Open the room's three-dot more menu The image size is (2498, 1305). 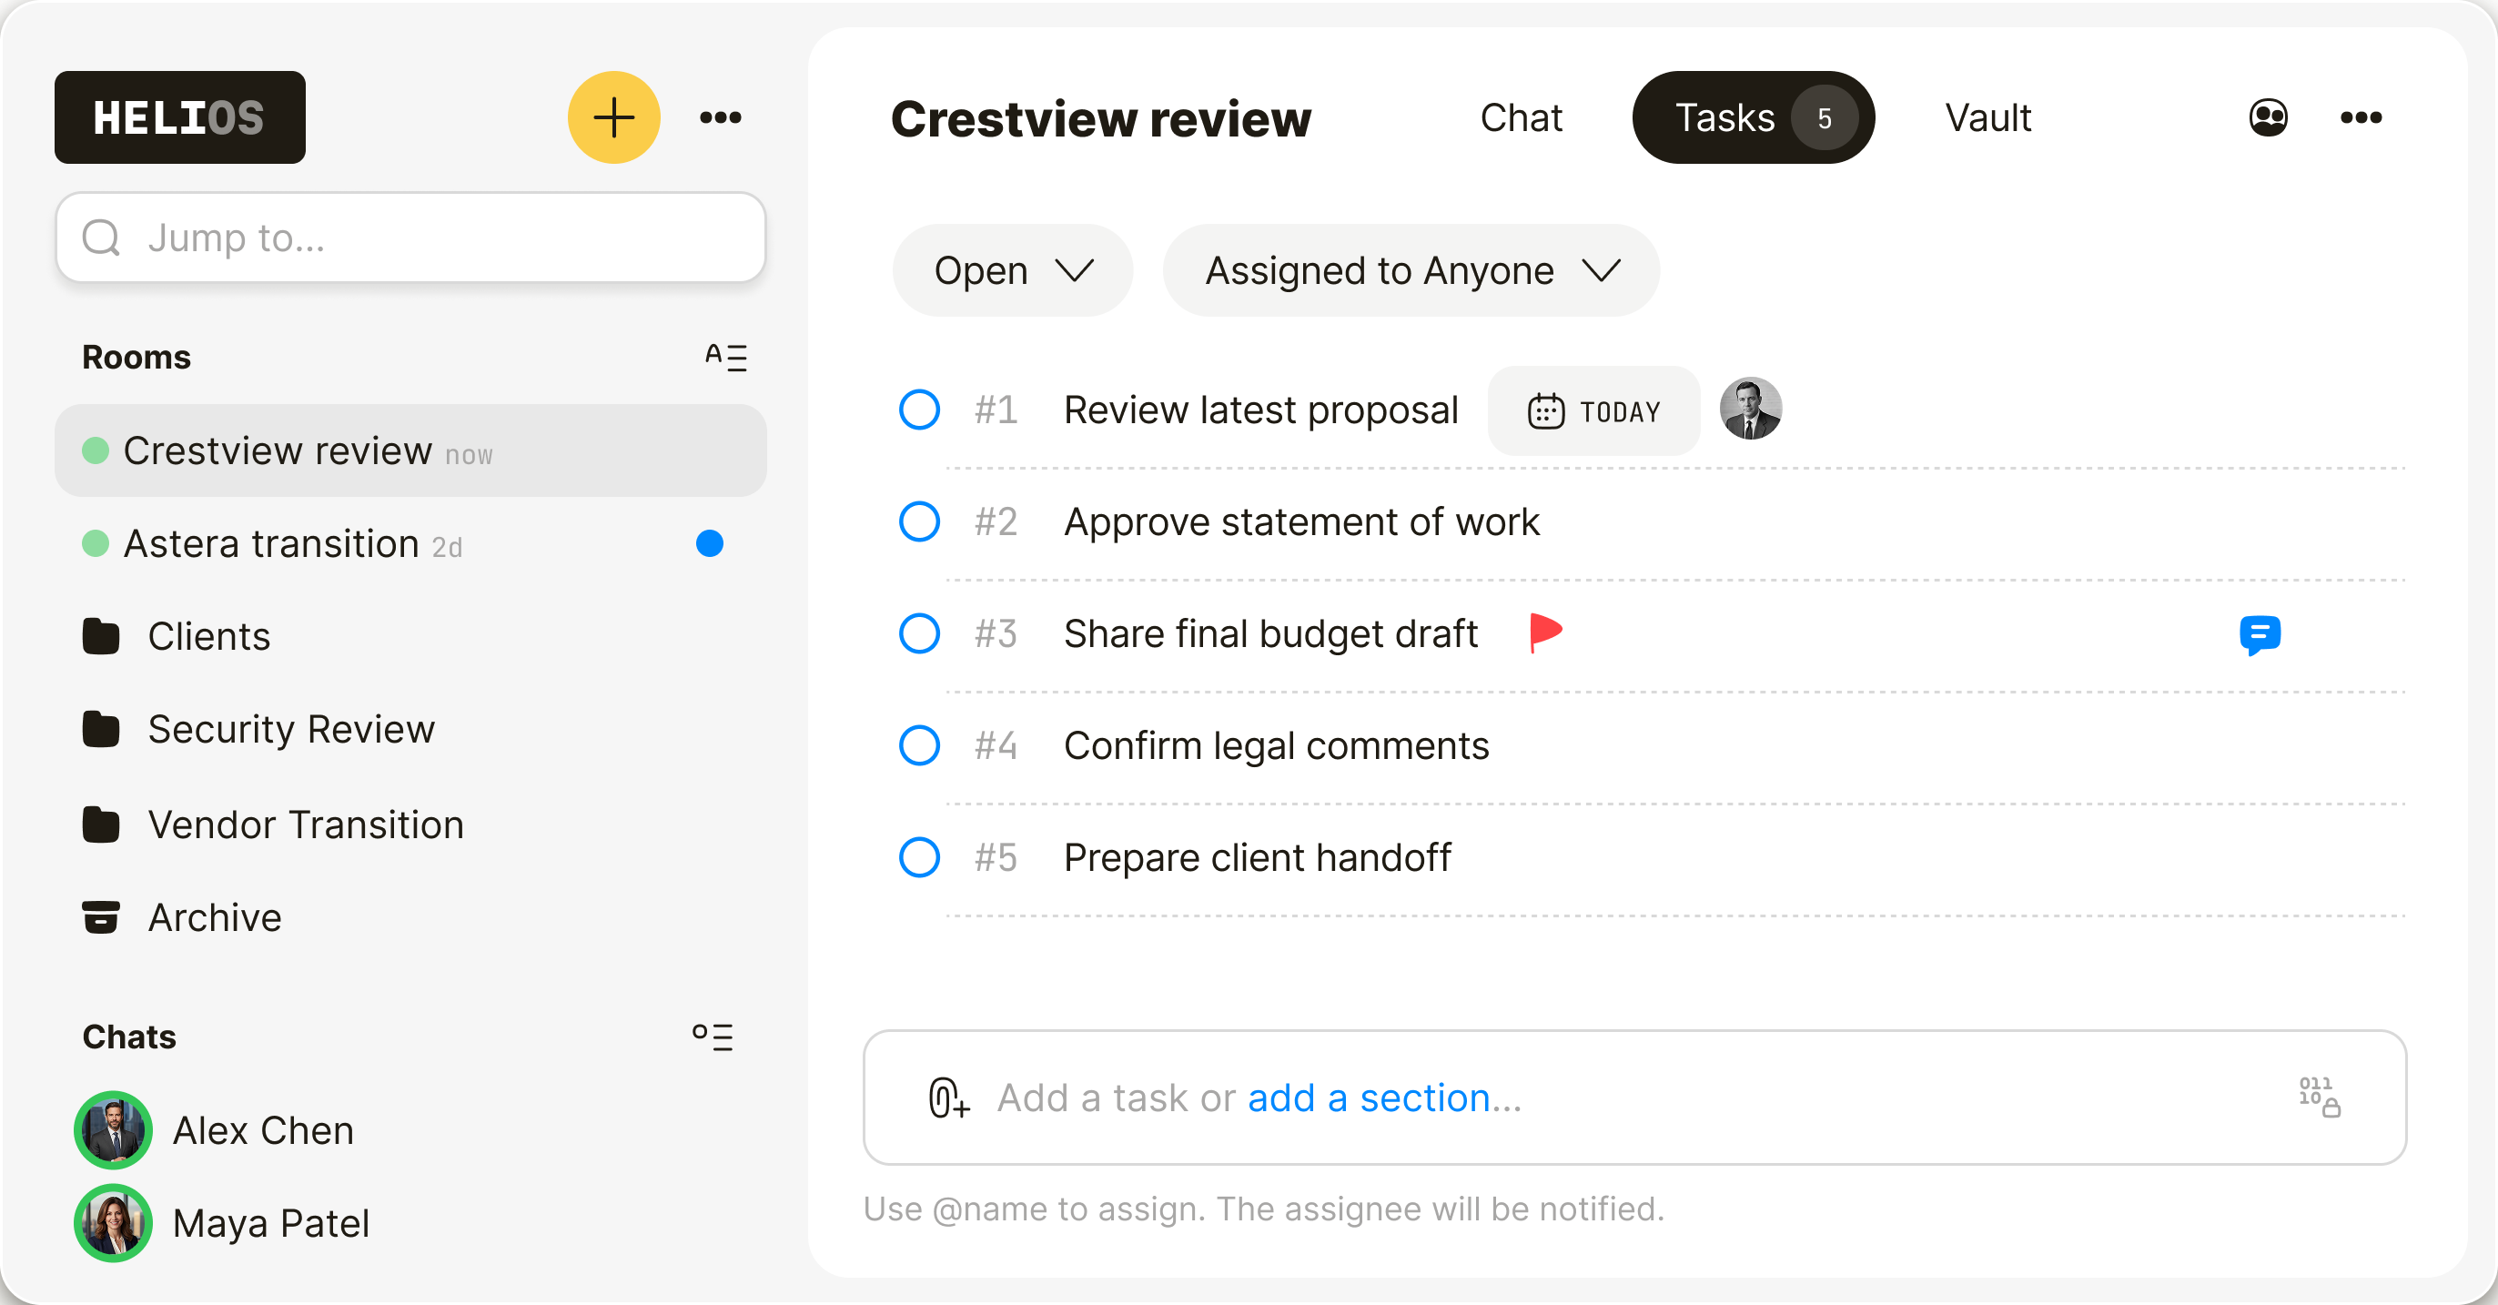[x=2361, y=117]
